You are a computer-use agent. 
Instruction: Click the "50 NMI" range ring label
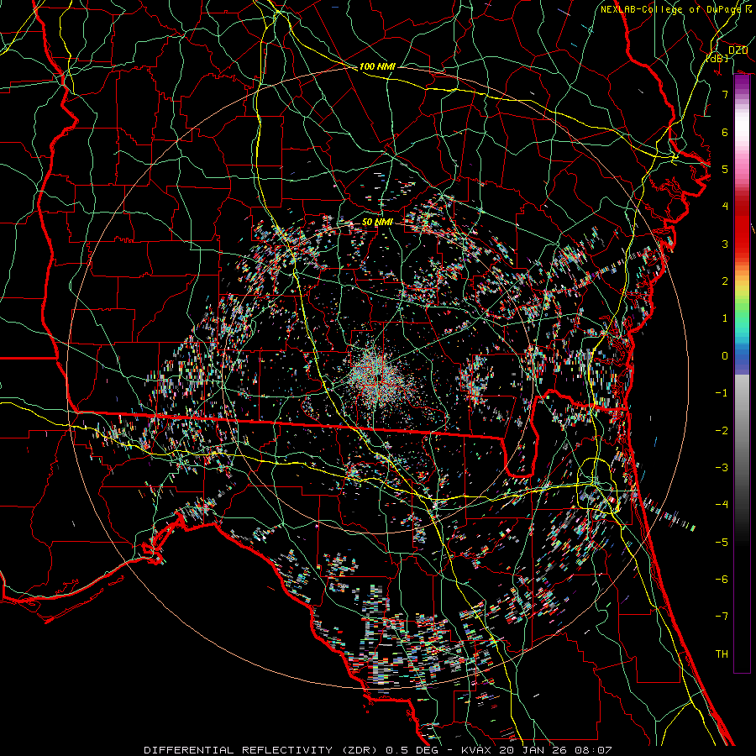377,222
